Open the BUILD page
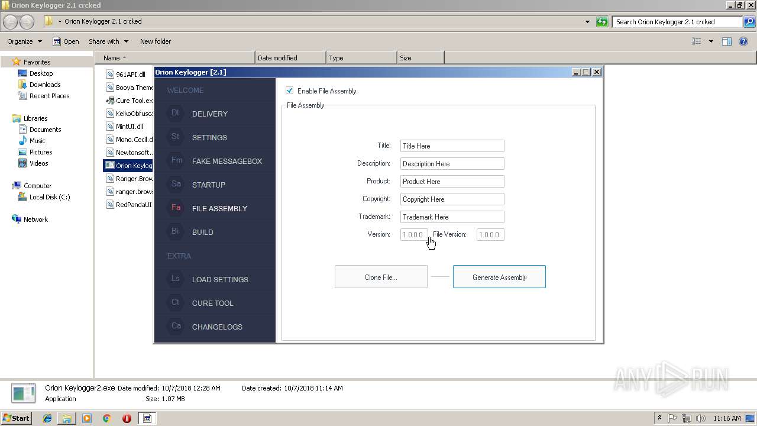Viewport: 757px width, 426px height. [x=203, y=232]
